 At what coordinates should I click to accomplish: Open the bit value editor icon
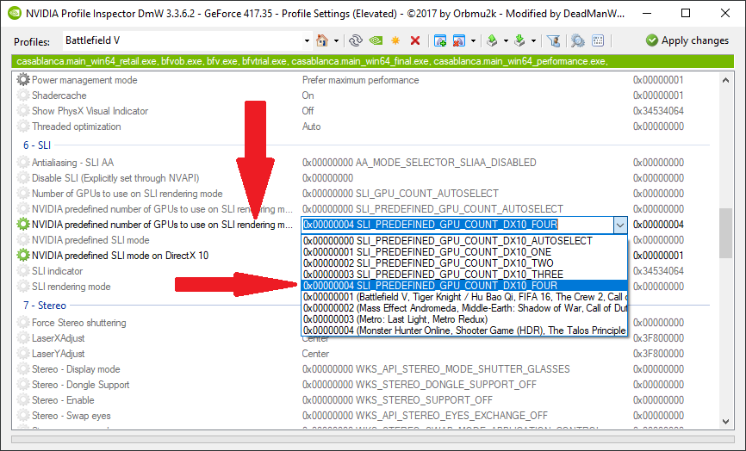[x=598, y=40]
